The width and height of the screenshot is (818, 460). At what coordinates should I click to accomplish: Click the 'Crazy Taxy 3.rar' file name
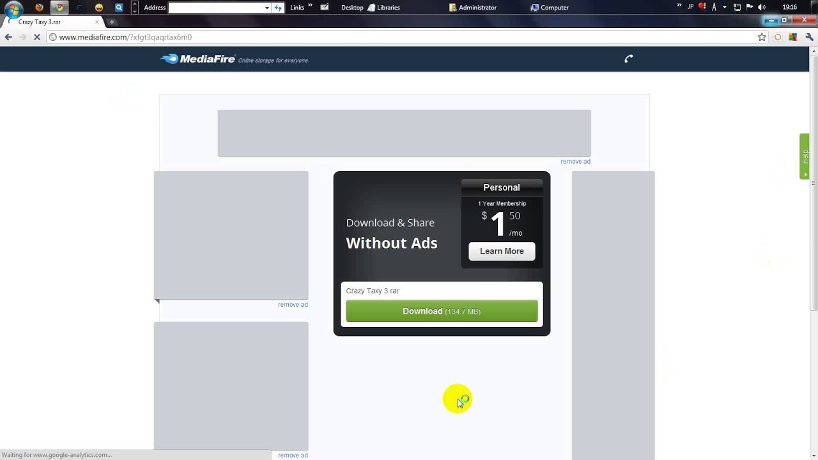click(373, 291)
